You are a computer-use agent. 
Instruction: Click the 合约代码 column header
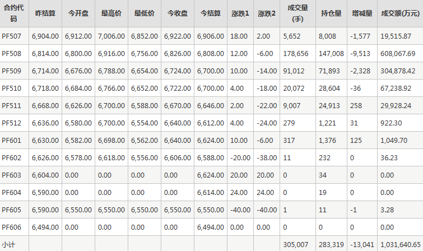(13, 13)
